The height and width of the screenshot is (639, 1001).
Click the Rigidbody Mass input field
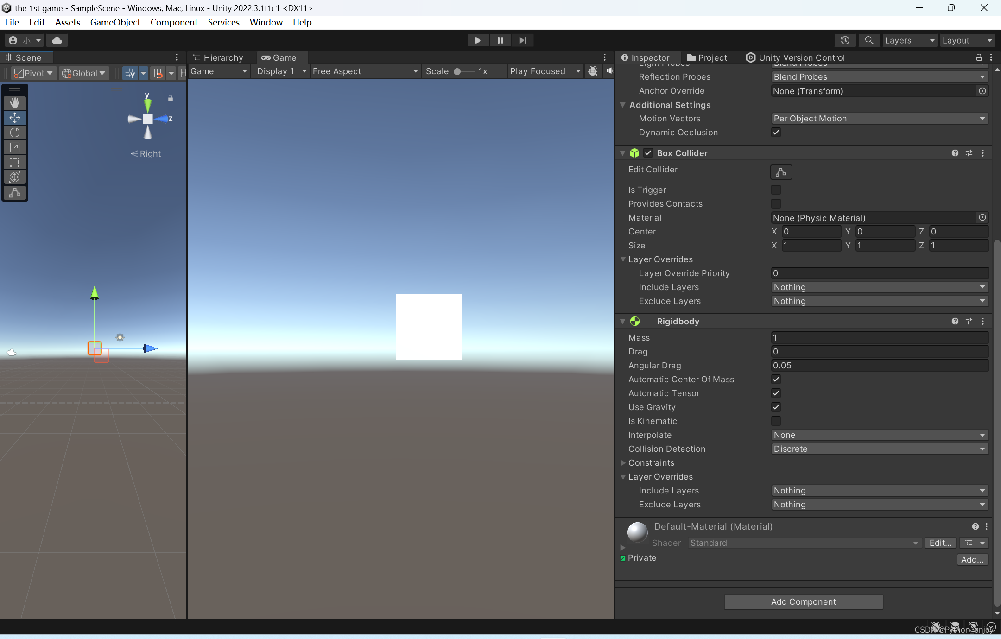(880, 338)
